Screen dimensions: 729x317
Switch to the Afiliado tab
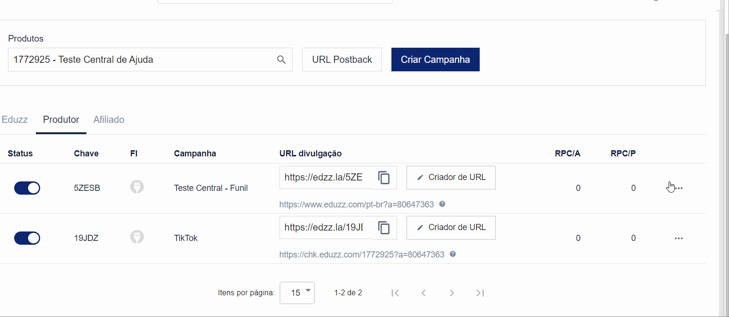pos(109,120)
